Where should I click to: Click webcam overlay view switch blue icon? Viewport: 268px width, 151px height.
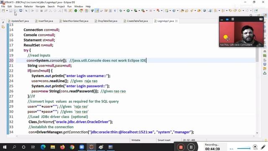point(227,19)
